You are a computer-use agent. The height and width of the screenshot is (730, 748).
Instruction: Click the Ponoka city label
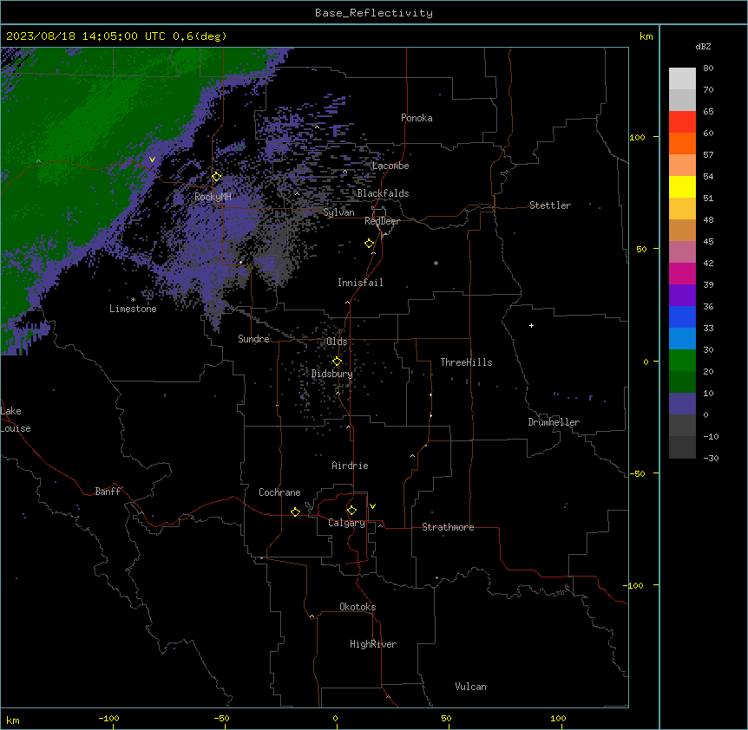pos(417,118)
